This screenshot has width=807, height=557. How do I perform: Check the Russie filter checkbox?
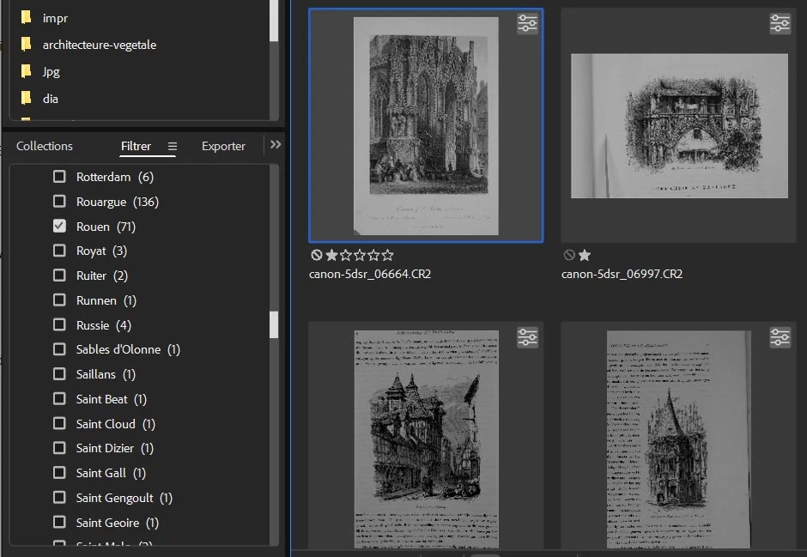pos(59,324)
